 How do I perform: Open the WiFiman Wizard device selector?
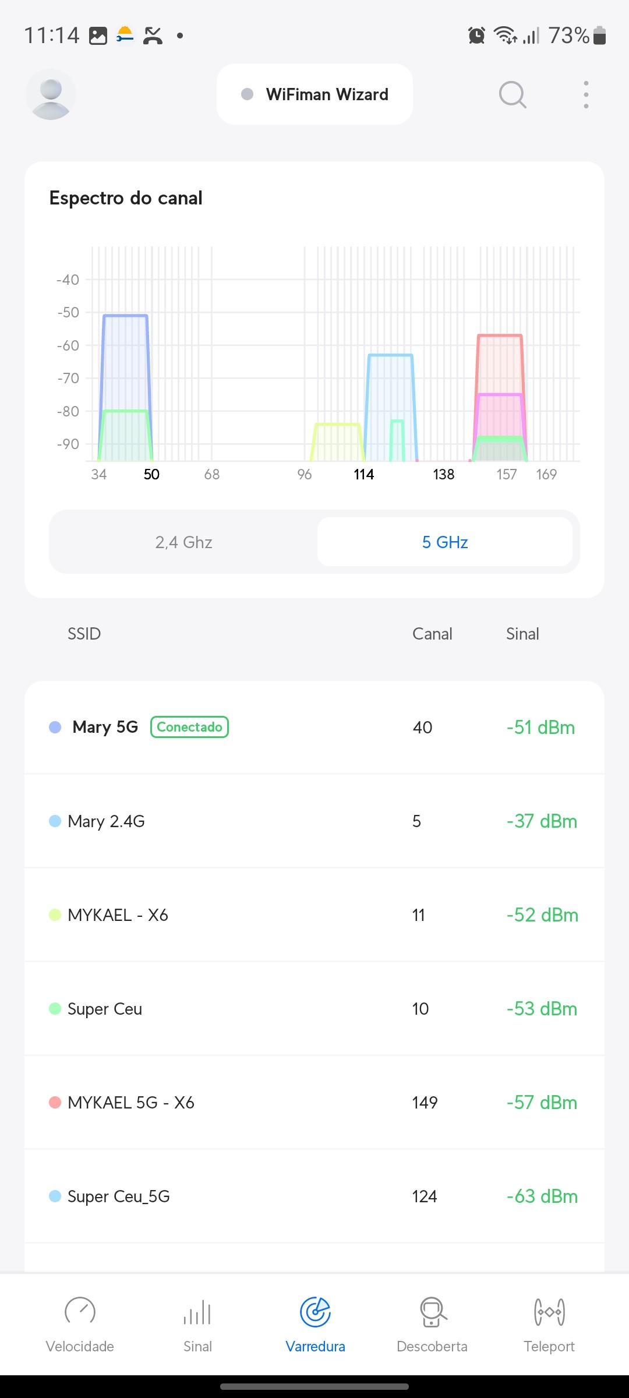click(314, 94)
